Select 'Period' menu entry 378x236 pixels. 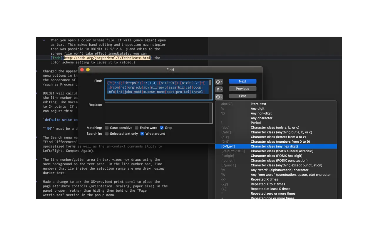pyautogui.click(x=276, y=123)
